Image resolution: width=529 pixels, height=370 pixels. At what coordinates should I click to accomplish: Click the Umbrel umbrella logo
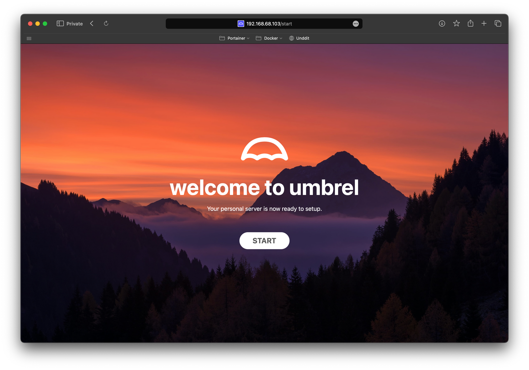click(x=264, y=149)
